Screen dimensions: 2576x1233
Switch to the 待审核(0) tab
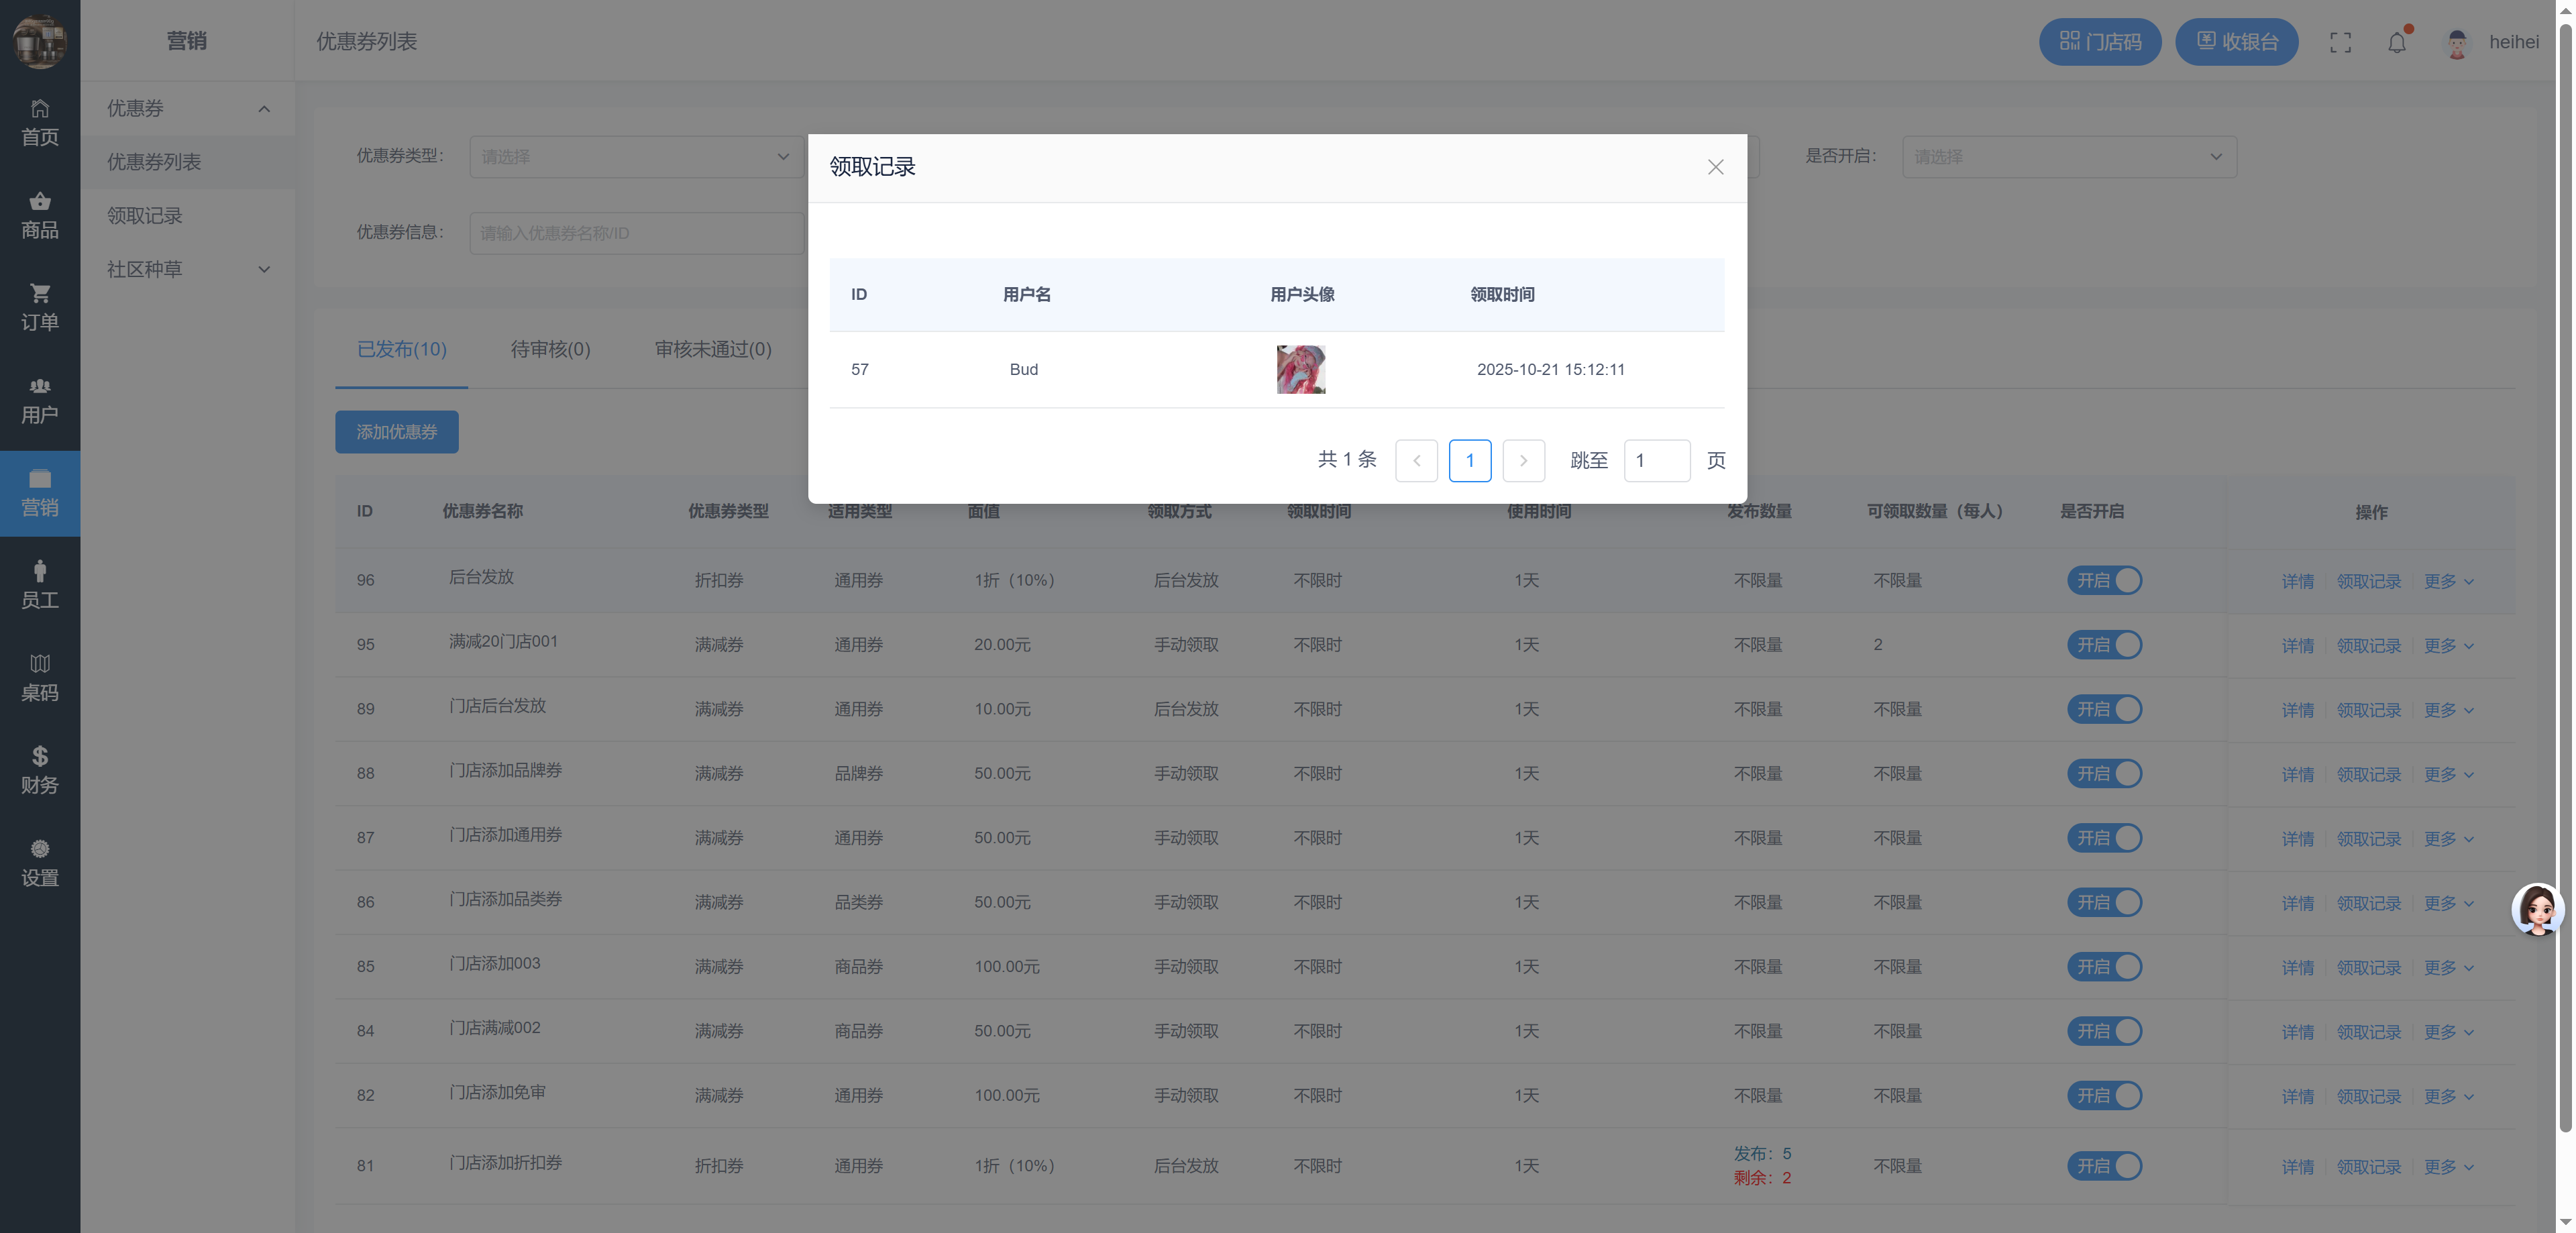550,349
